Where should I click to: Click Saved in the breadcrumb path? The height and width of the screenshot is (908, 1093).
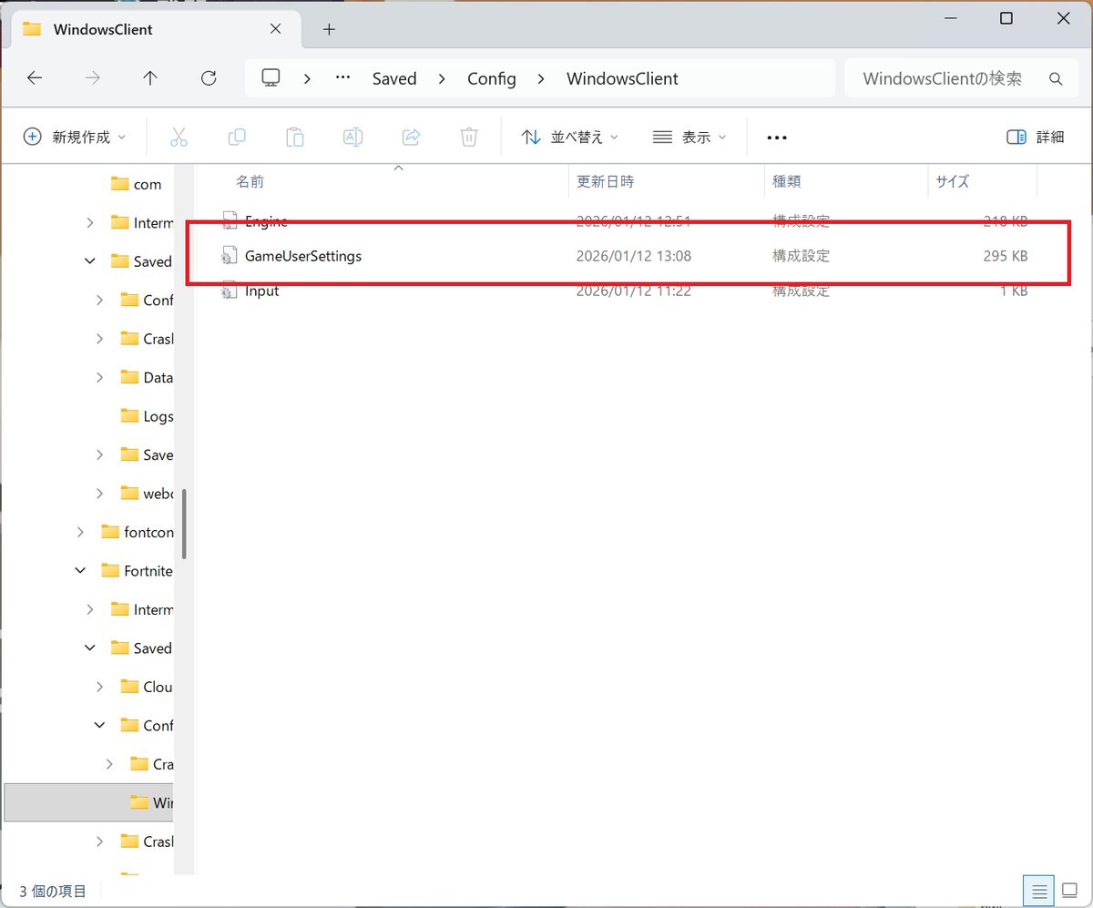tap(394, 79)
